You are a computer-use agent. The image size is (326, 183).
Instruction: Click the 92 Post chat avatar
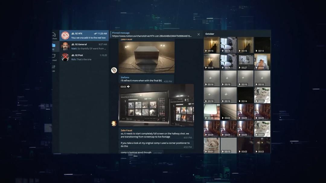point(65,57)
